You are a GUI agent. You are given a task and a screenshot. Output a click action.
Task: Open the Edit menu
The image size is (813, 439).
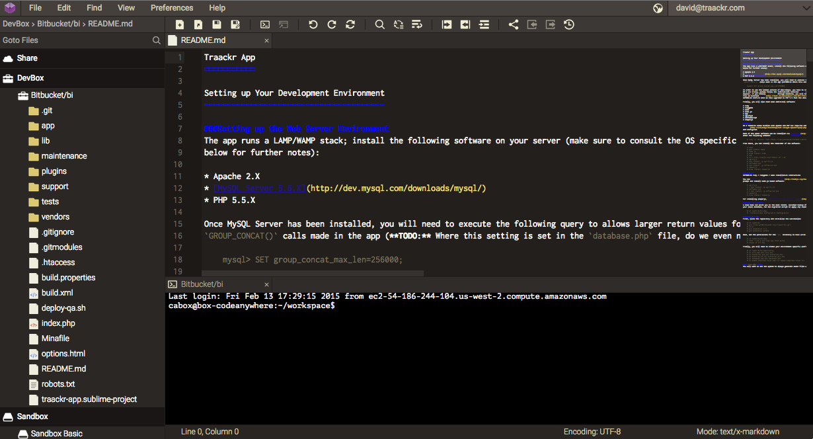[x=64, y=8]
